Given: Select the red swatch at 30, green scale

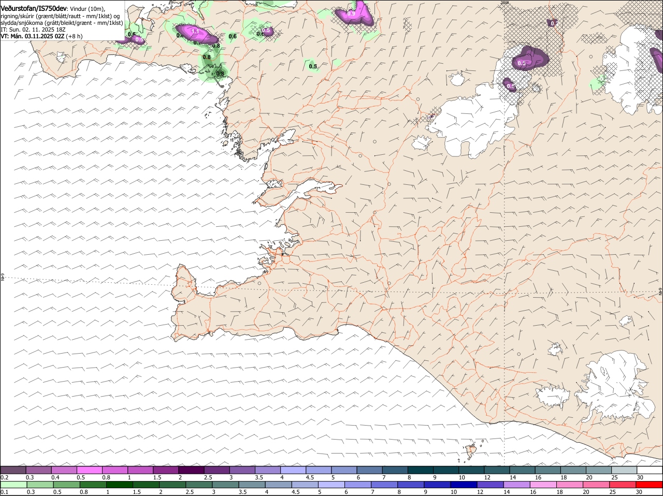Looking at the screenshot, I should [x=650, y=485].
